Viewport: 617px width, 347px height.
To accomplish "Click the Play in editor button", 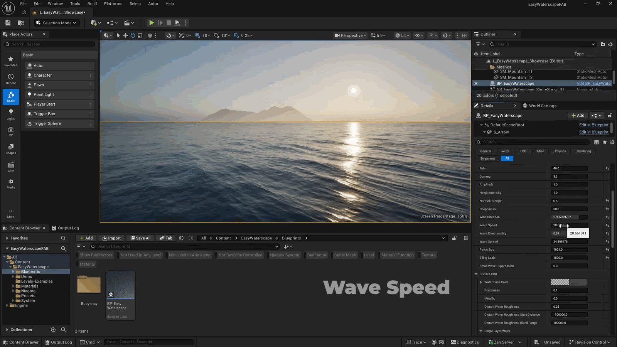I will 152,23.
